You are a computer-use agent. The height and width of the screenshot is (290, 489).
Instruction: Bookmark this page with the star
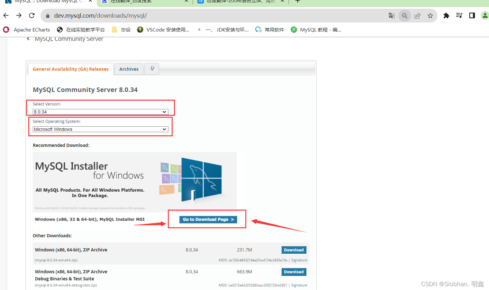click(430, 15)
